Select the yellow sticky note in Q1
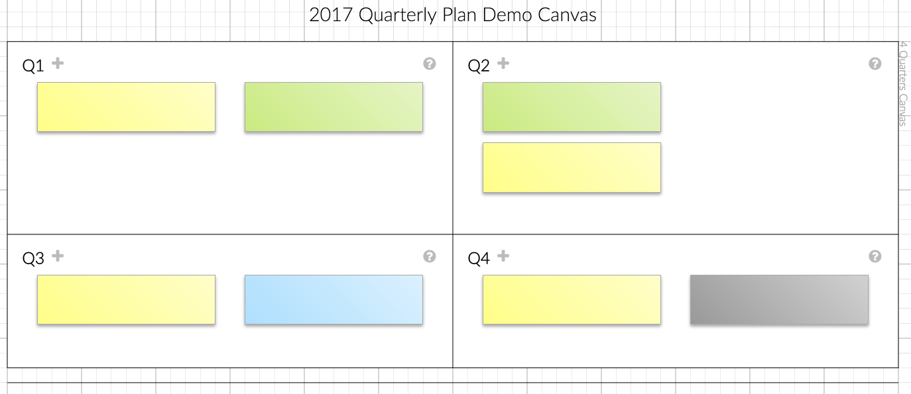 [126, 107]
